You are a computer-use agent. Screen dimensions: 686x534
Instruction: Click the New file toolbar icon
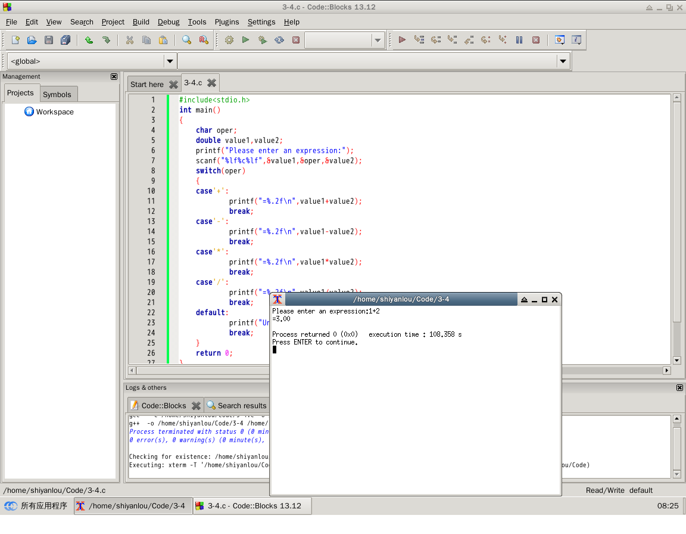[x=15, y=40]
